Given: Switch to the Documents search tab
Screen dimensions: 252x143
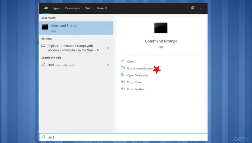Looking at the screenshot, I should pos(72,8).
